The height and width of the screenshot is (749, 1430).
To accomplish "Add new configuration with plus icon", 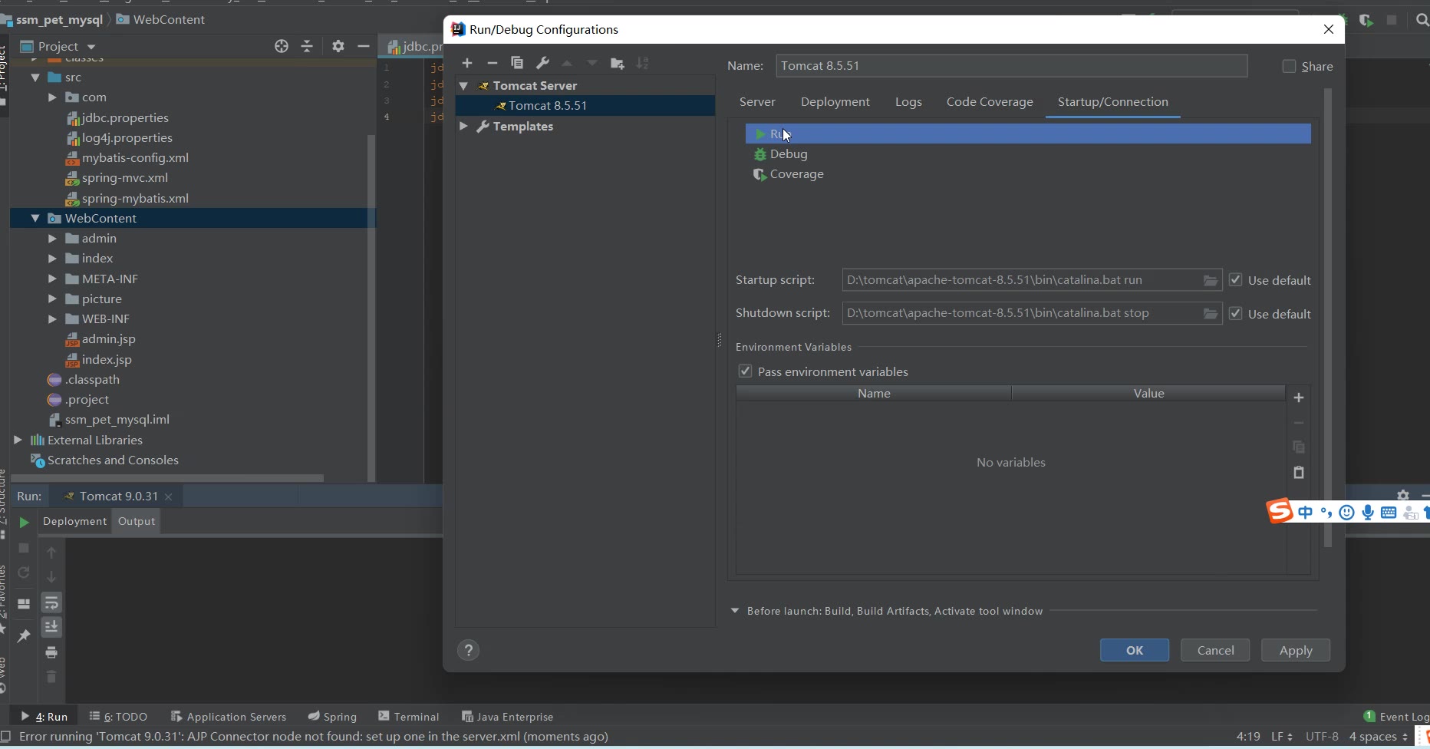I will pos(467,63).
